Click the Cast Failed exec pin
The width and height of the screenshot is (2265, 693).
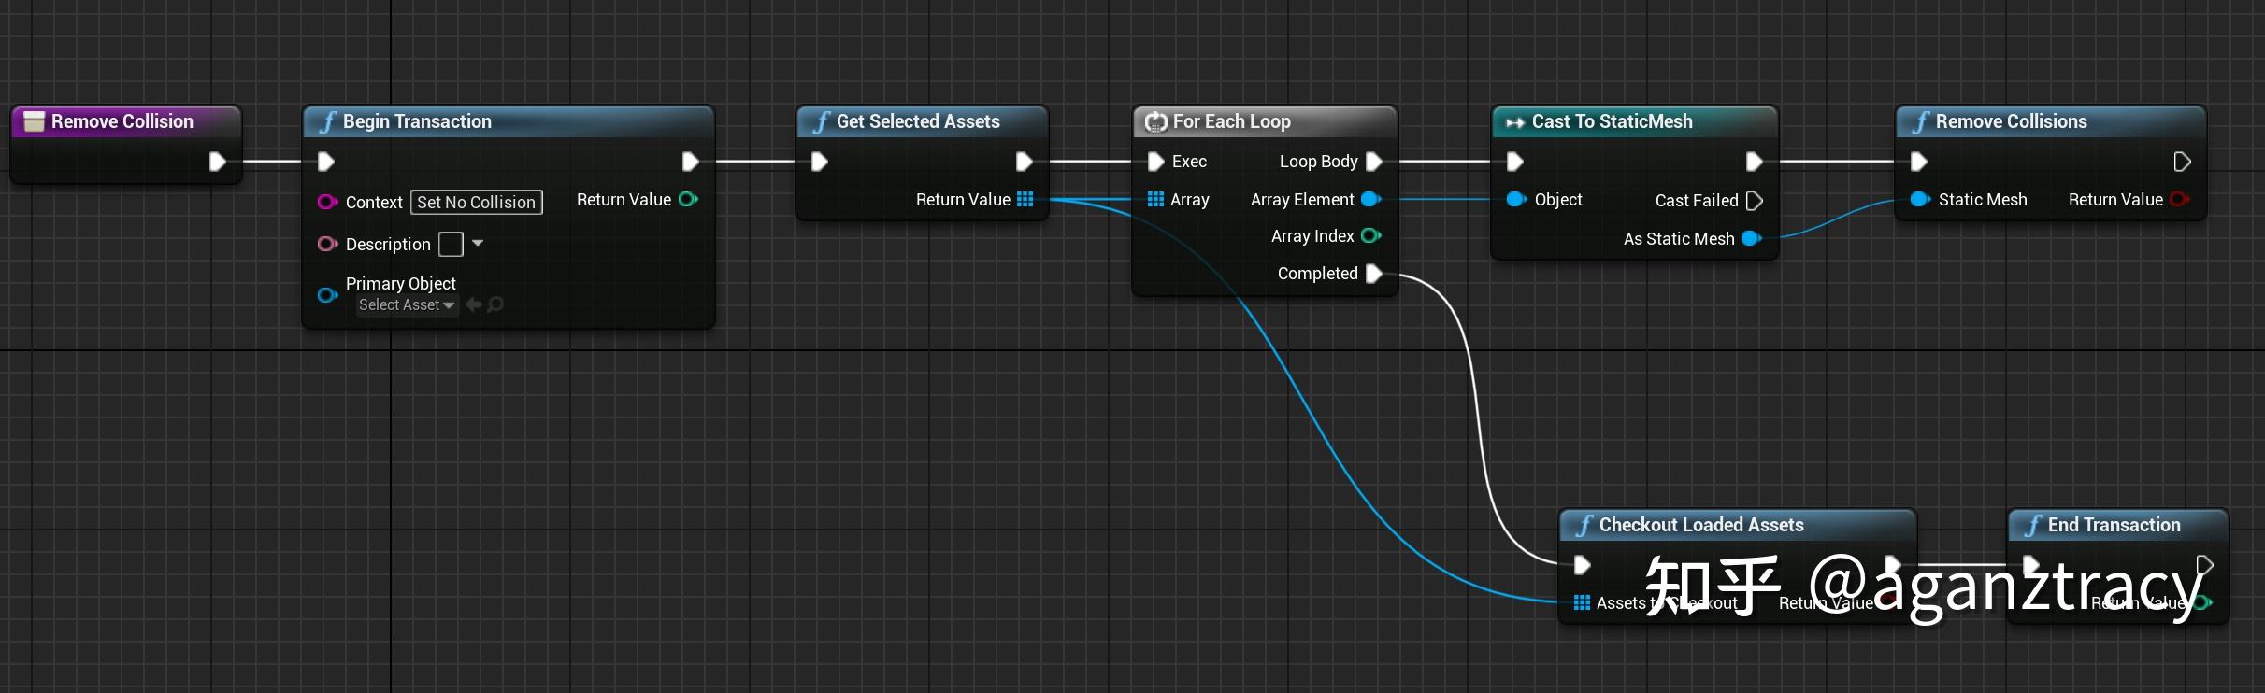click(1755, 201)
